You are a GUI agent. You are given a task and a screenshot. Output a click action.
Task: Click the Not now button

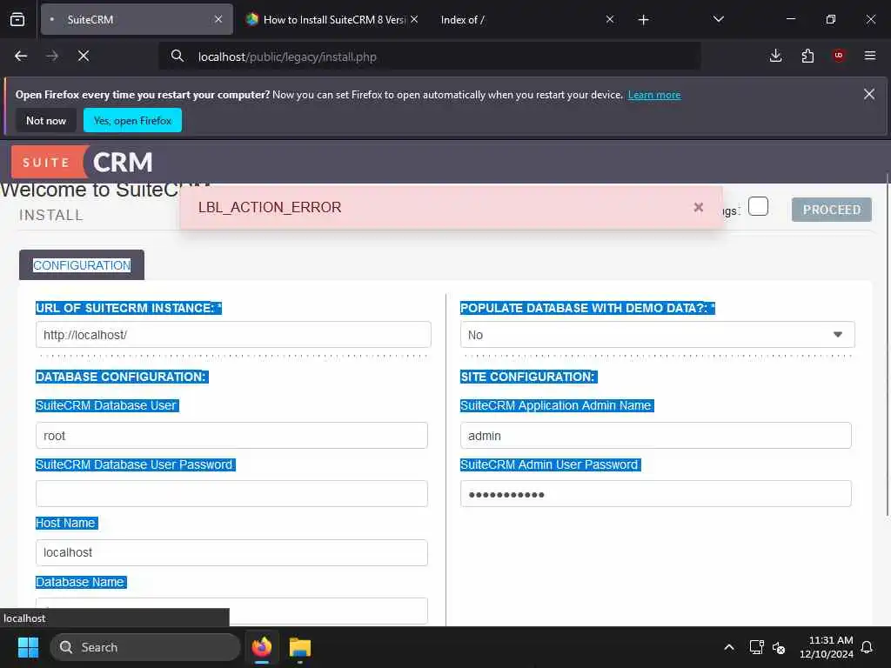[46, 120]
